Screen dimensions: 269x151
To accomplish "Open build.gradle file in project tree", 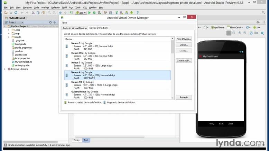I will [21, 44].
